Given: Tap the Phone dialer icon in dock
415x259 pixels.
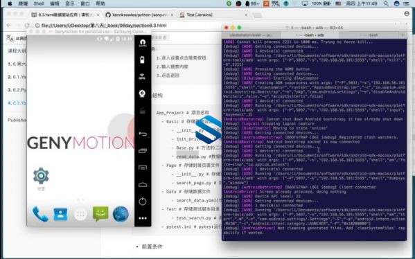Looking at the screenshot, I should click(x=40, y=214).
